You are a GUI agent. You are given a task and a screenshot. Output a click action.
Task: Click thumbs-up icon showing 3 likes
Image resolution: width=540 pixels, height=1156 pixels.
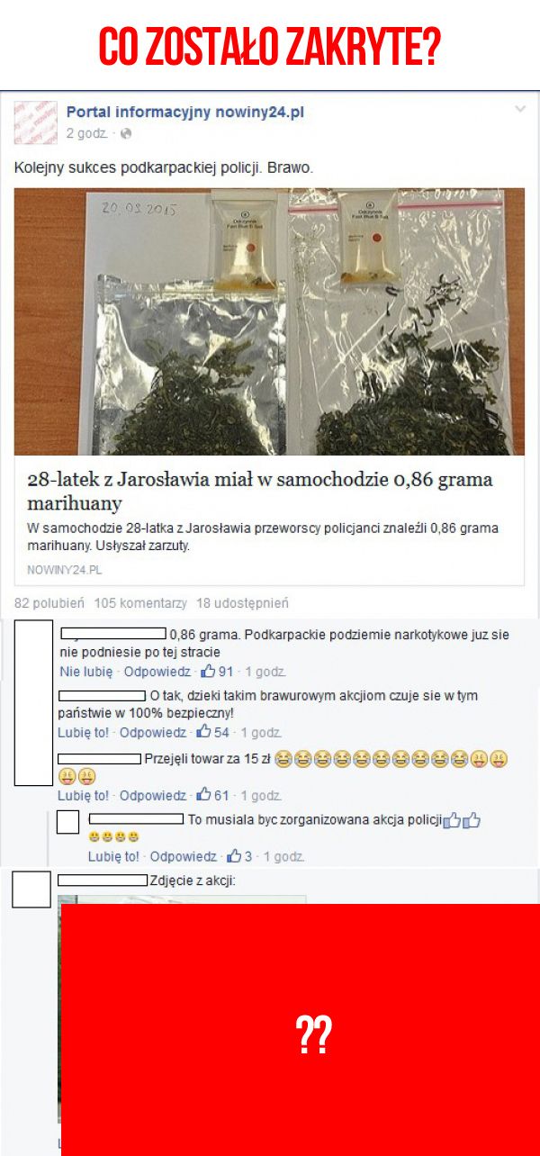click(234, 855)
